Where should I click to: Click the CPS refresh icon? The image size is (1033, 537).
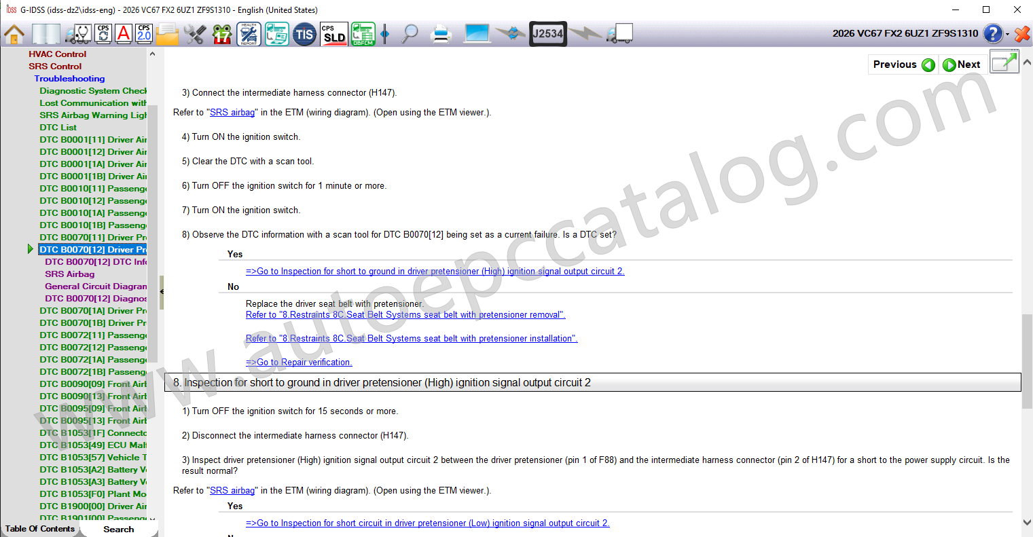(103, 33)
